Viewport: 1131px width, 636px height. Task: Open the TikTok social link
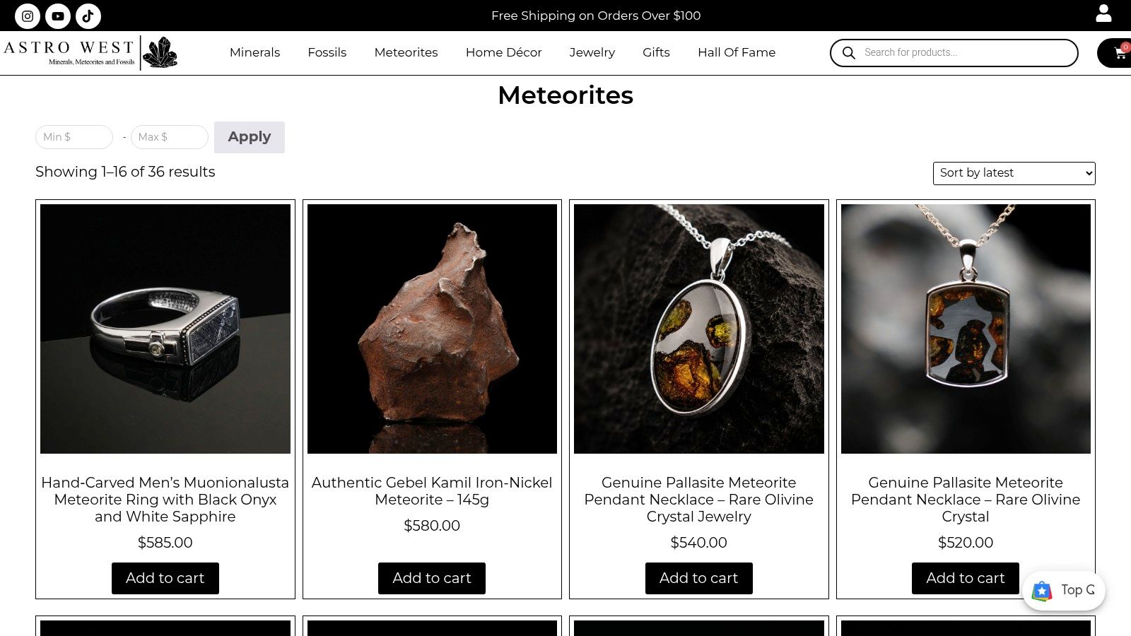88,16
